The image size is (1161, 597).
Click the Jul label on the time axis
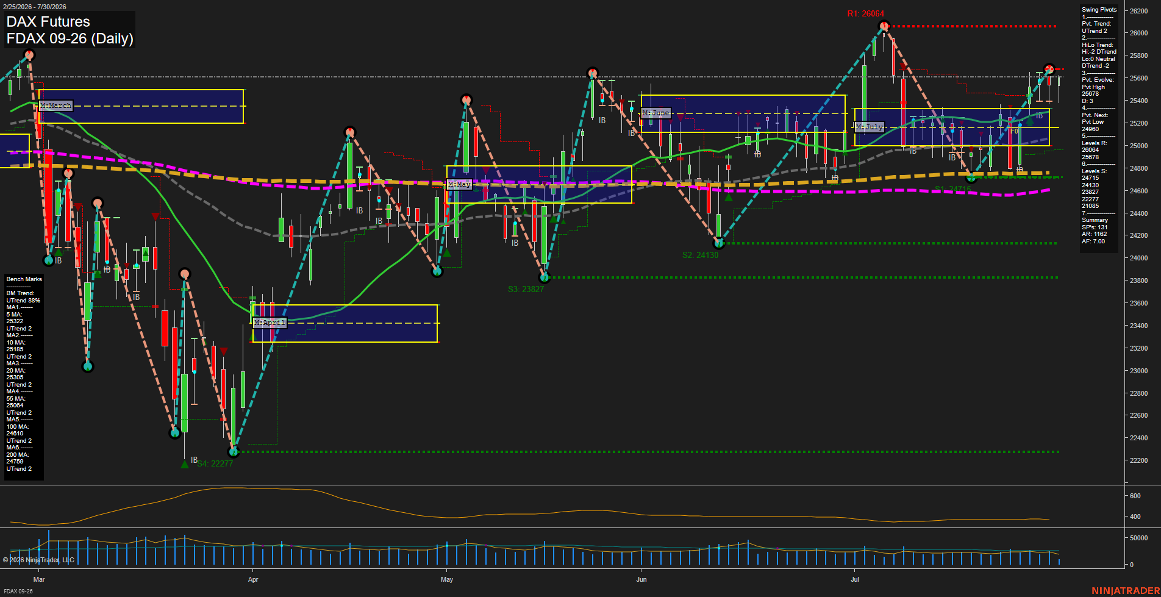[855, 579]
